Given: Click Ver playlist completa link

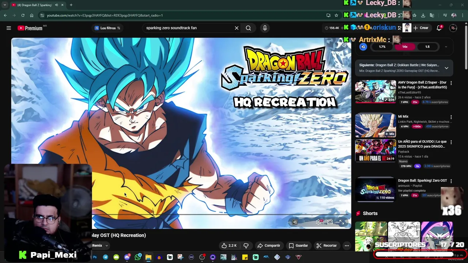Looking at the screenshot, I should pyautogui.click(x=412, y=191).
